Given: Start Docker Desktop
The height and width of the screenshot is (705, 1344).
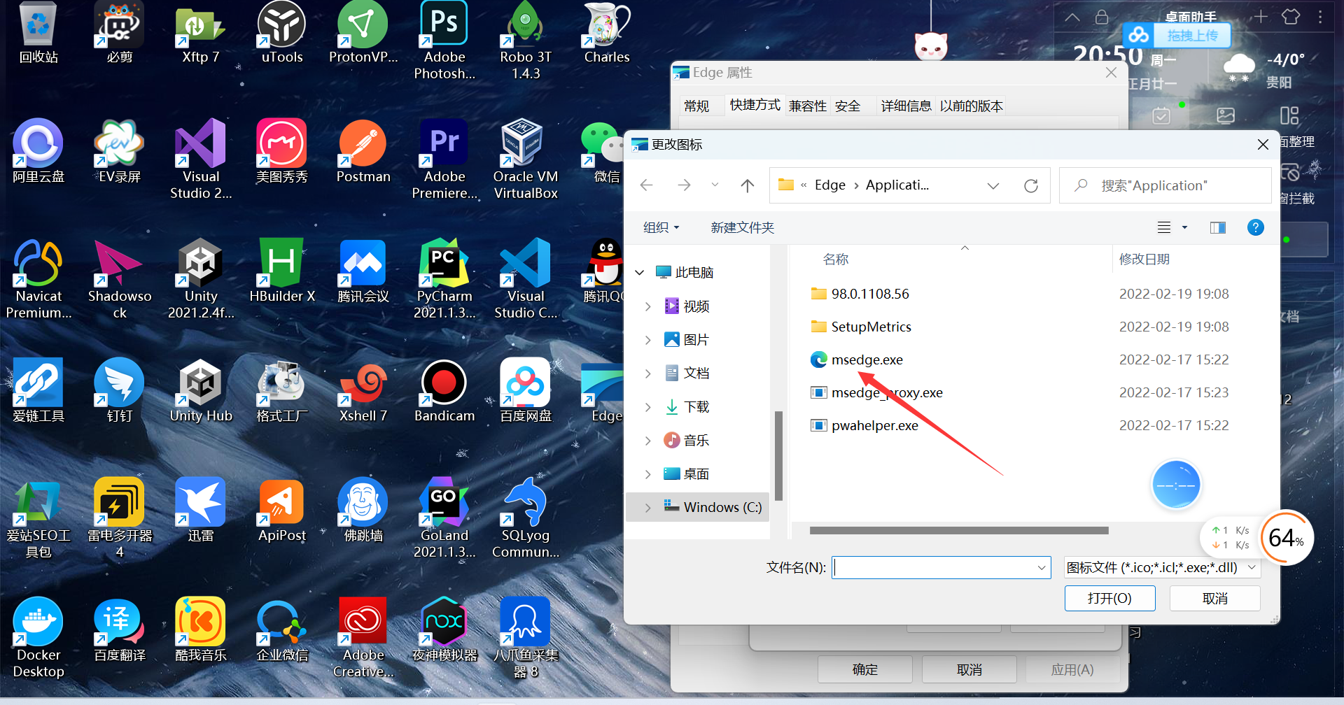Looking at the screenshot, I should (x=38, y=621).
